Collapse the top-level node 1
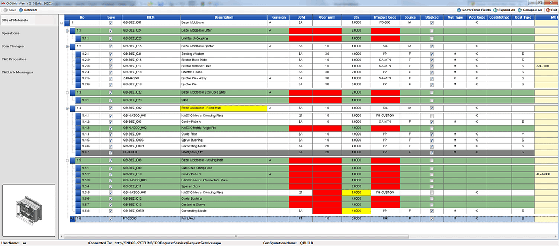The height and width of the screenshot is (246, 559). point(62,23)
